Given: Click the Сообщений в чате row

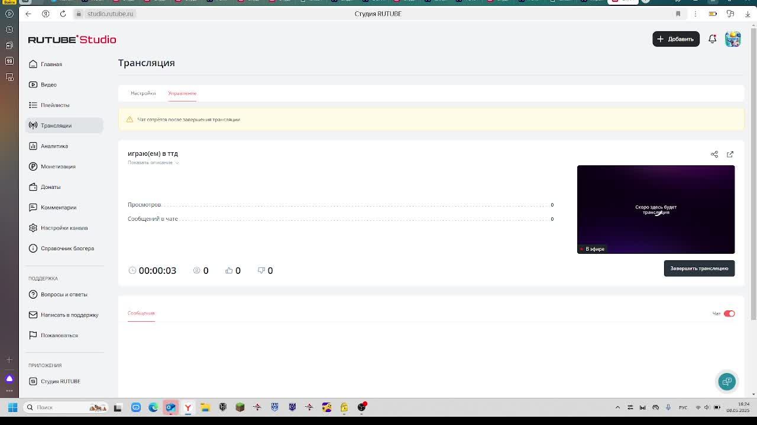Looking at the screenshot, I should (x=341, y=219).
